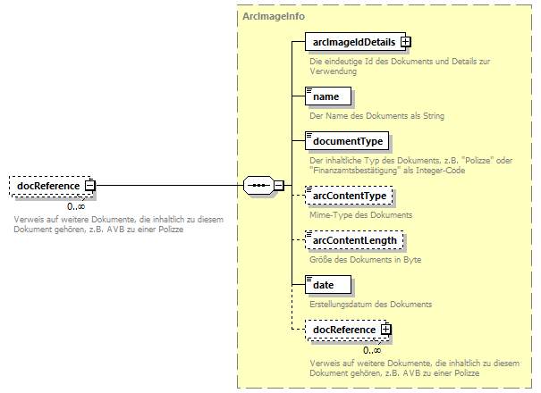Select the optional arcContentType element
The height and width of the screenshot is (393, 541).
click(x=350, y=196)
